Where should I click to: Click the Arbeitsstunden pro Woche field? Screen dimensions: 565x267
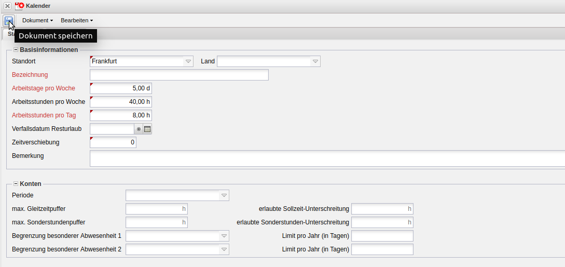121,102
